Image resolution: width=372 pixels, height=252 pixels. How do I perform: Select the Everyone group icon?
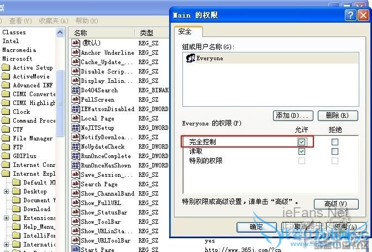pos(191,58)
